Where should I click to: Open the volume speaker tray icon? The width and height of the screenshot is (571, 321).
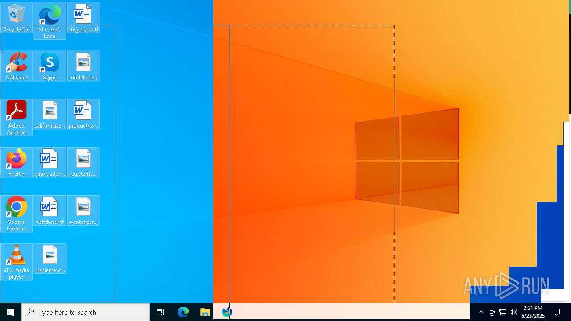[x=513, y=312]
